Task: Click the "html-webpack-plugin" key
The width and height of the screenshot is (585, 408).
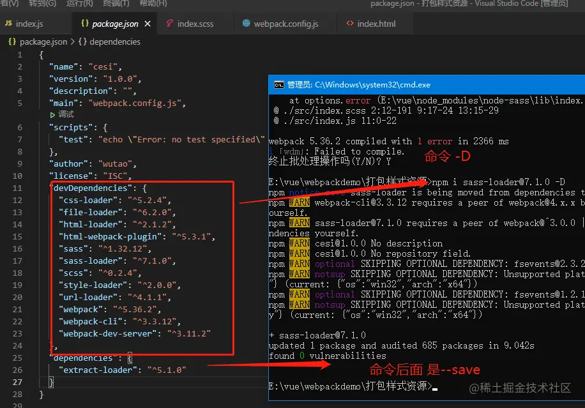Action: click(x=110, y=236)
